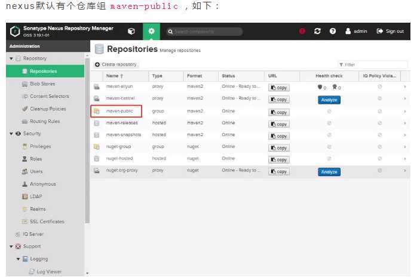420x280 pixels.
Task: Collapse the Security tree node
Action: (11, 134)
